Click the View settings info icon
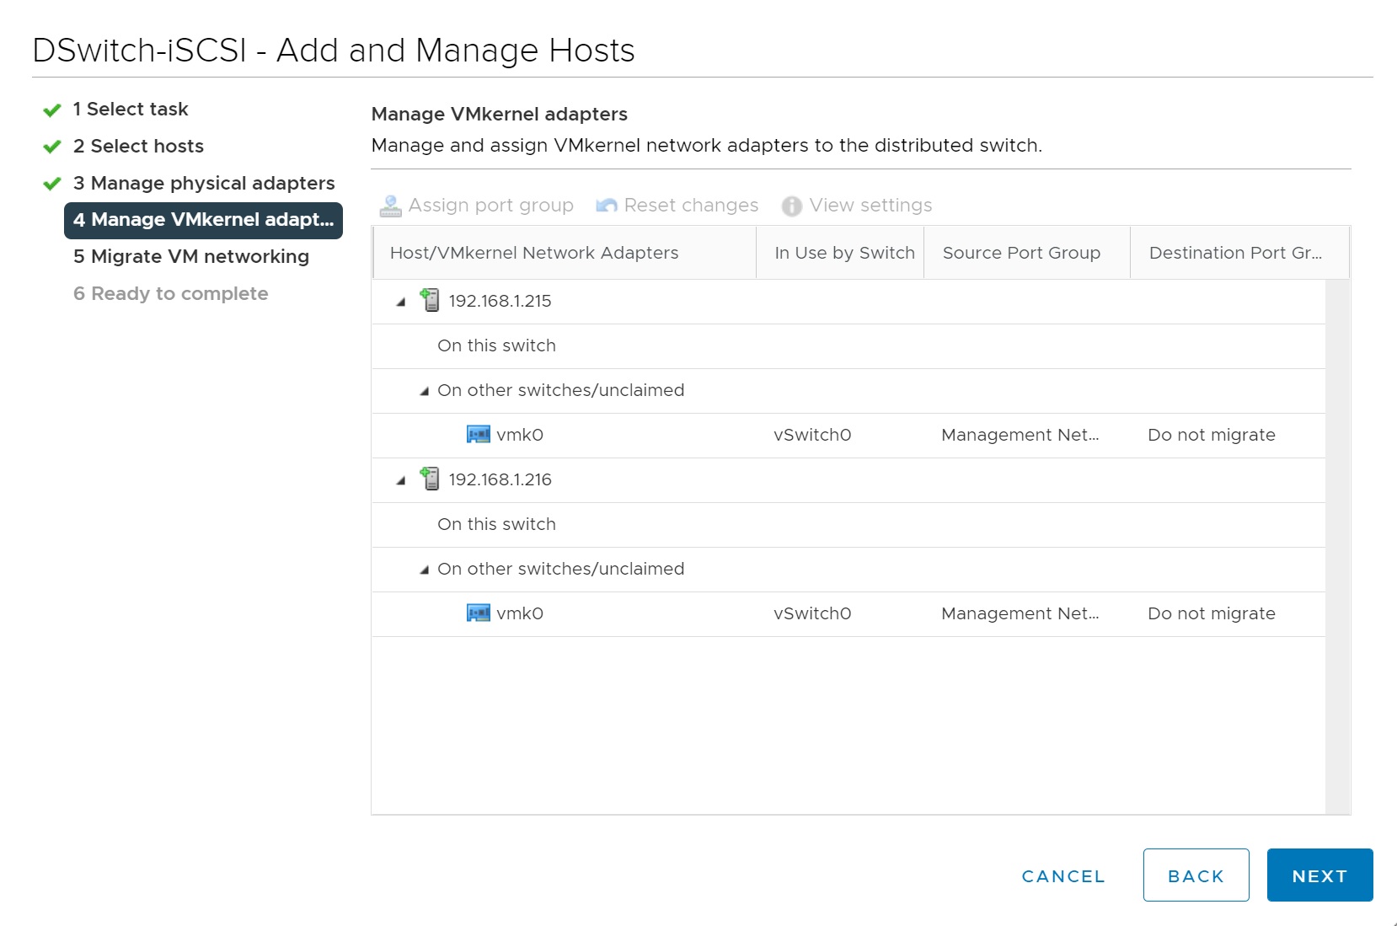1397x926 pixels. [791, 206]
